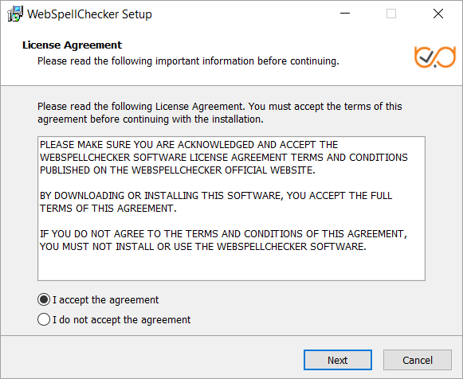Select the 'I accept the agreement' radio circle
Viewport: 463px width, 379px height.
[44, 299]
